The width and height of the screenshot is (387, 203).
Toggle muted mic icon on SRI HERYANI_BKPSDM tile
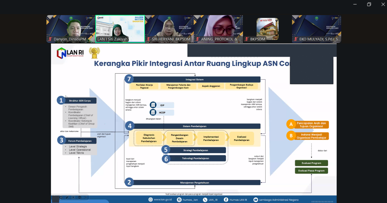pos(148,39)
